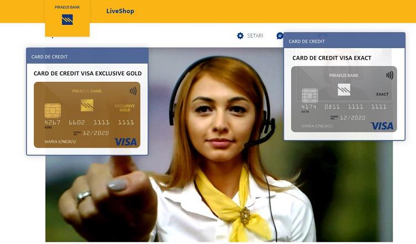Click the Piraeus Bank logo
416x244 pixels.
point(67,18)
